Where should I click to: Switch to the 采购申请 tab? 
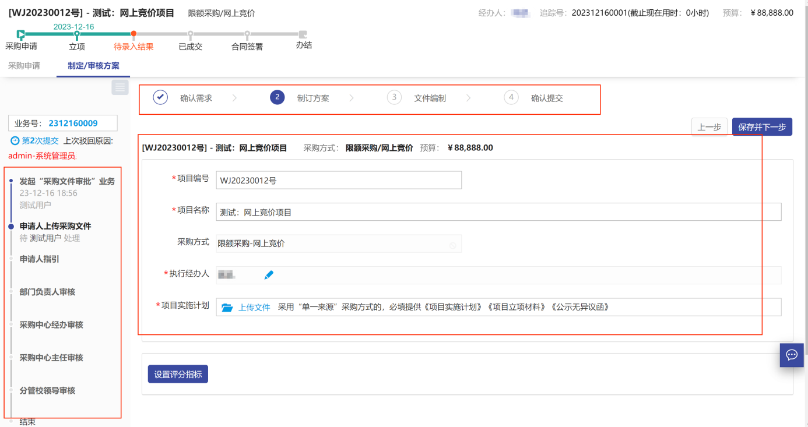(x=24, y=66)
